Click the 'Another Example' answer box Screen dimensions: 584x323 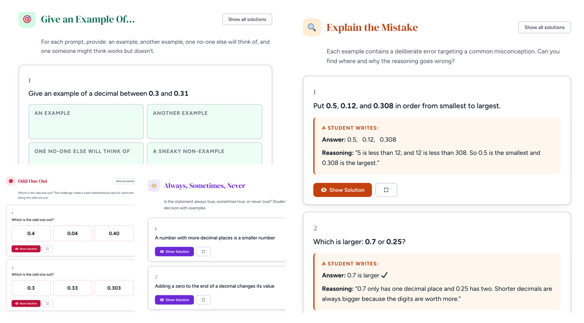click(204, 122)
